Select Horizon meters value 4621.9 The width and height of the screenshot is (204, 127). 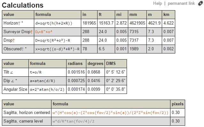pyautogui.click(x=154, y=23)
